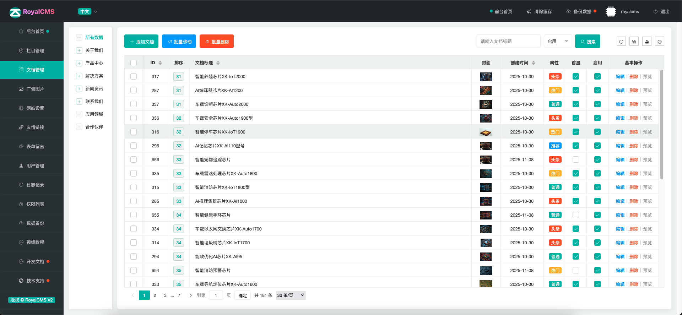Click 删除 for 智能停车芯片XK-IoT1900

634,132
